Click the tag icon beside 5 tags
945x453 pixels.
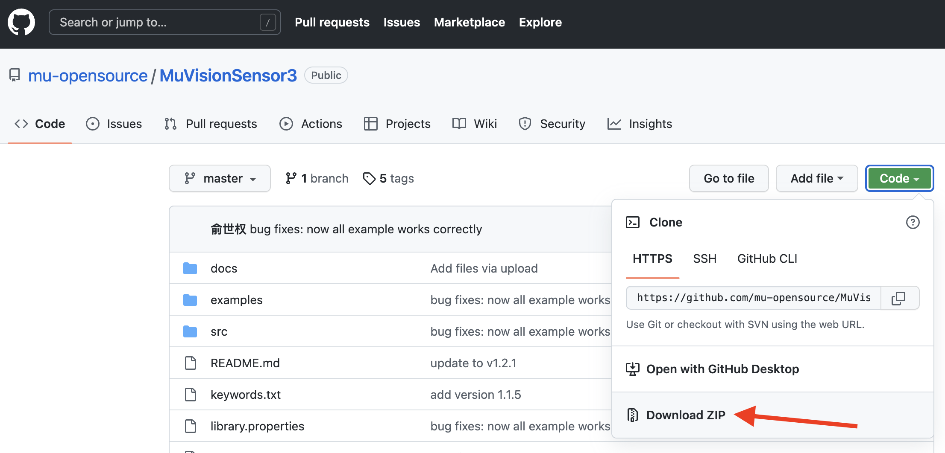(369, 178)
